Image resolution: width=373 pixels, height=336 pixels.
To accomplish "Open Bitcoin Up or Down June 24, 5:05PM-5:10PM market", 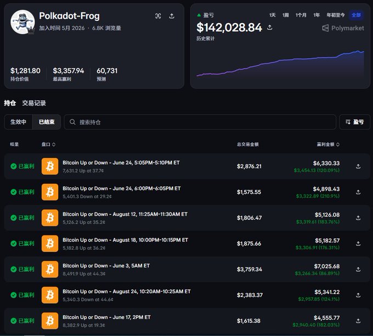I will tap(121, 163).
